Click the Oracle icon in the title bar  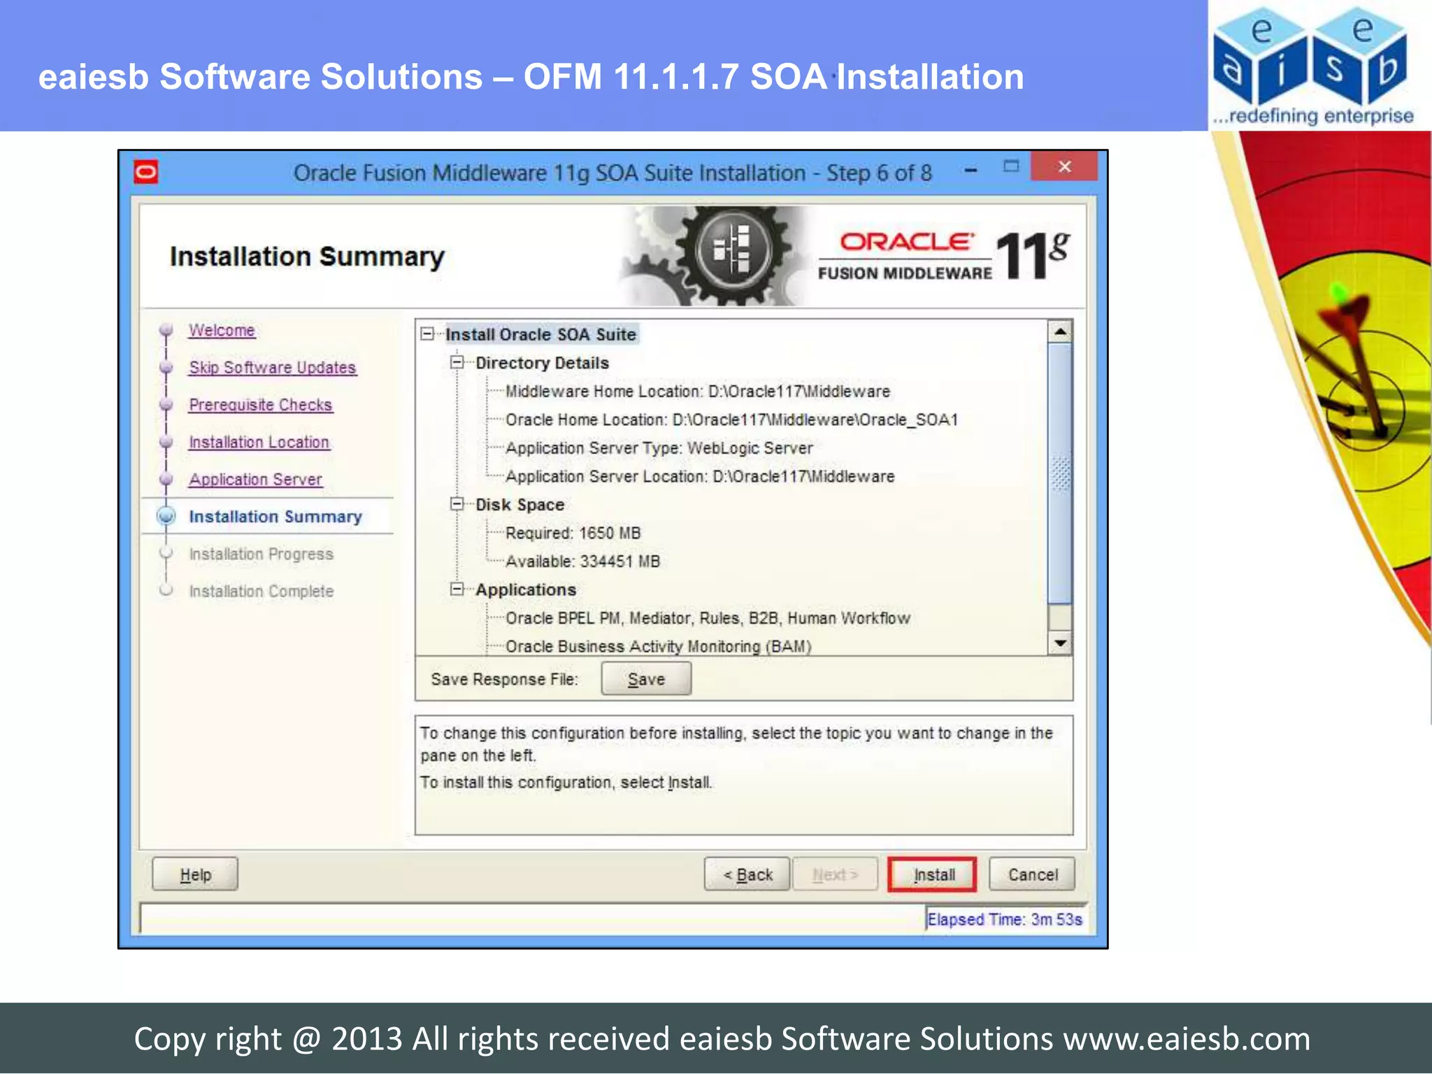coord(146,172)
